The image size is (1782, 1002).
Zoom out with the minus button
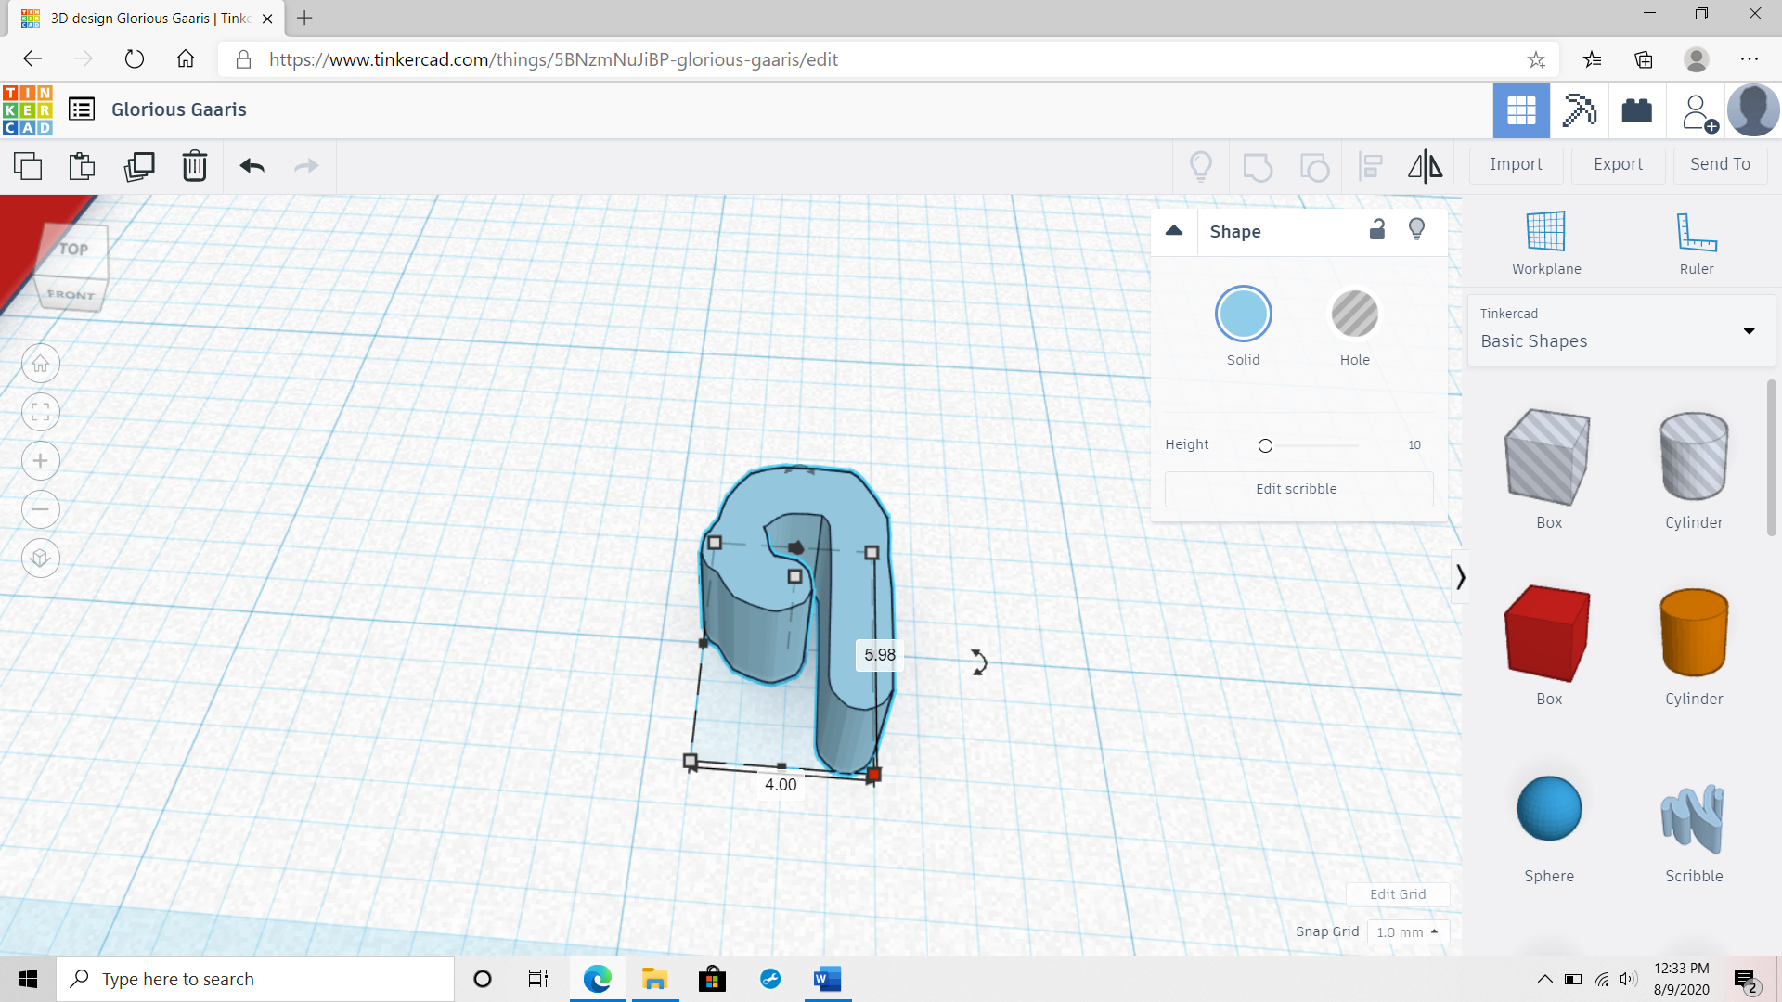click(41, 509)
